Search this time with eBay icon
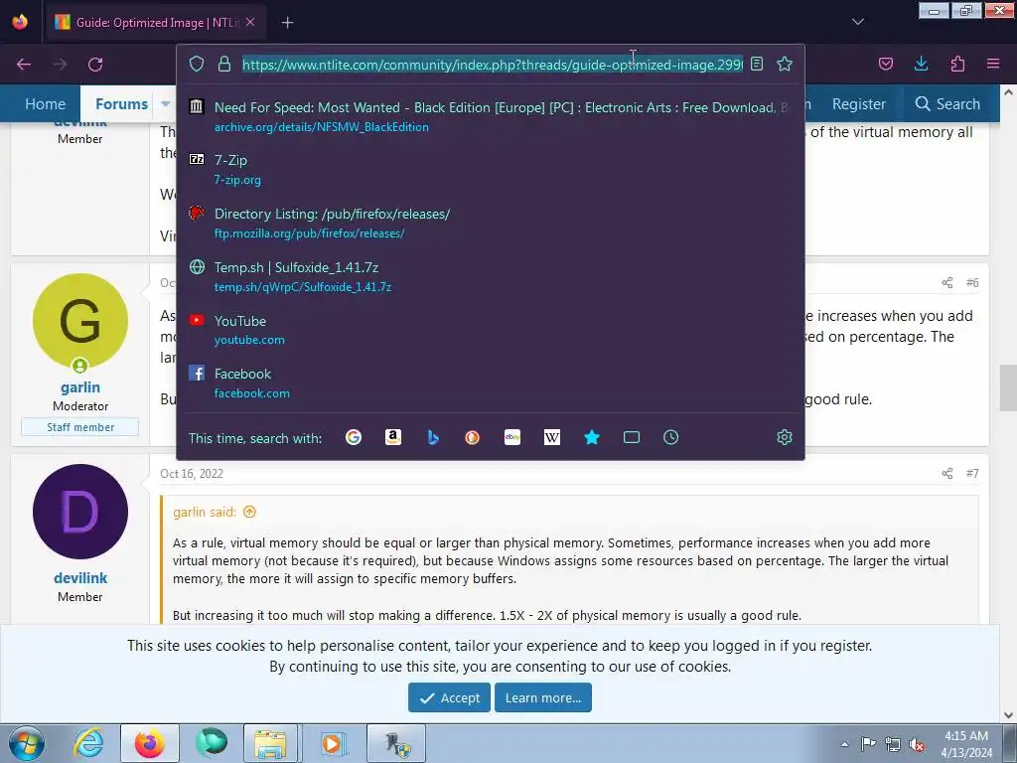Image resolution: width=1017 pixels, height=763 pixels. point(512,437)
